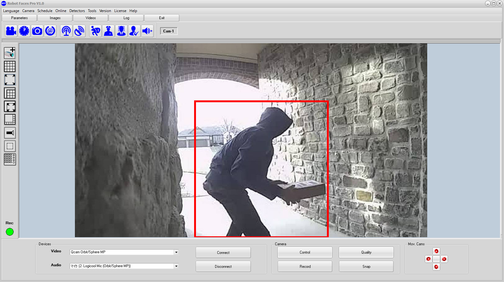This screenshot has width=504, height=282.
Task: Click the side-view camera icon in sidebar
Action: (x=10, y=133)
